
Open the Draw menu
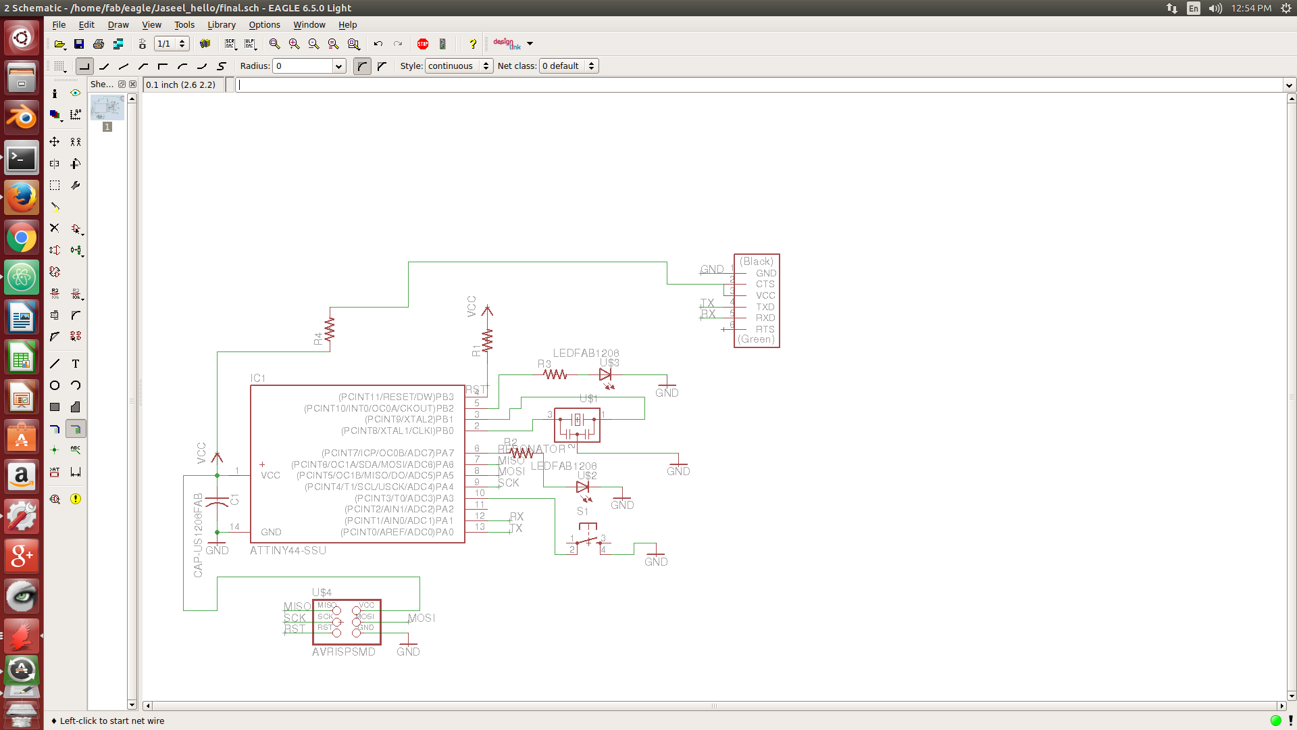(118, 25)
